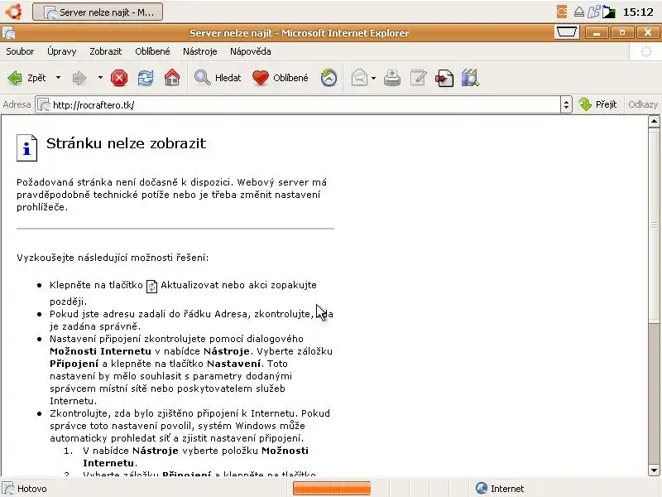Image resolution: width=662 pixels, height=497 pixels.
Task: Click the eject tray icon
Action: (578, 12)
